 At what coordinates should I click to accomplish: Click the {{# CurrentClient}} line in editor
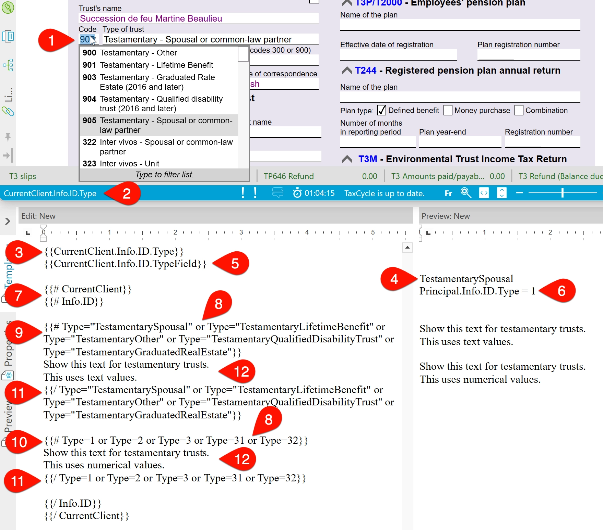coord(88,289)
